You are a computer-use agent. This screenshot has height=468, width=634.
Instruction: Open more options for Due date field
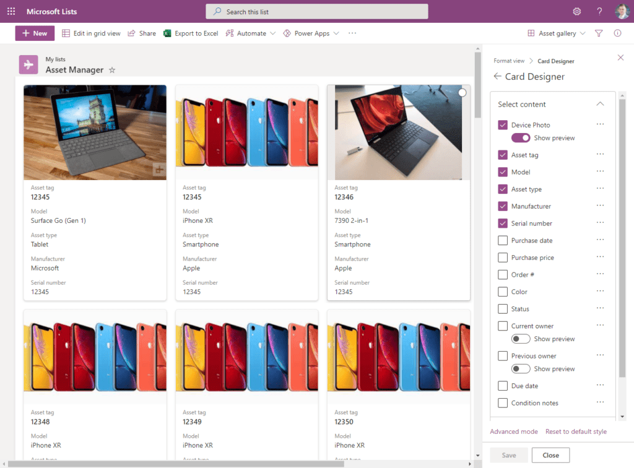(600, 385)
